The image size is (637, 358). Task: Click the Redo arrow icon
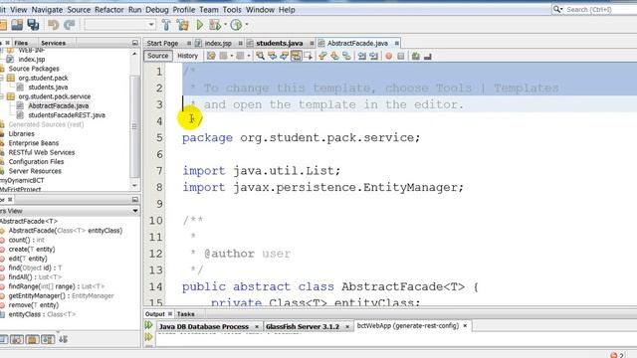[69, 25]
